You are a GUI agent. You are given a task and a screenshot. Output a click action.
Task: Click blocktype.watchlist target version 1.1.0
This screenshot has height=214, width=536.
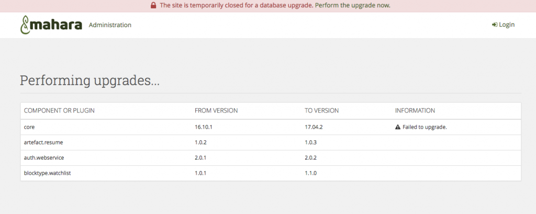(311, 173)
